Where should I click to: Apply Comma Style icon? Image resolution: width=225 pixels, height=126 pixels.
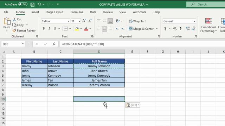(x=180, y=29)
